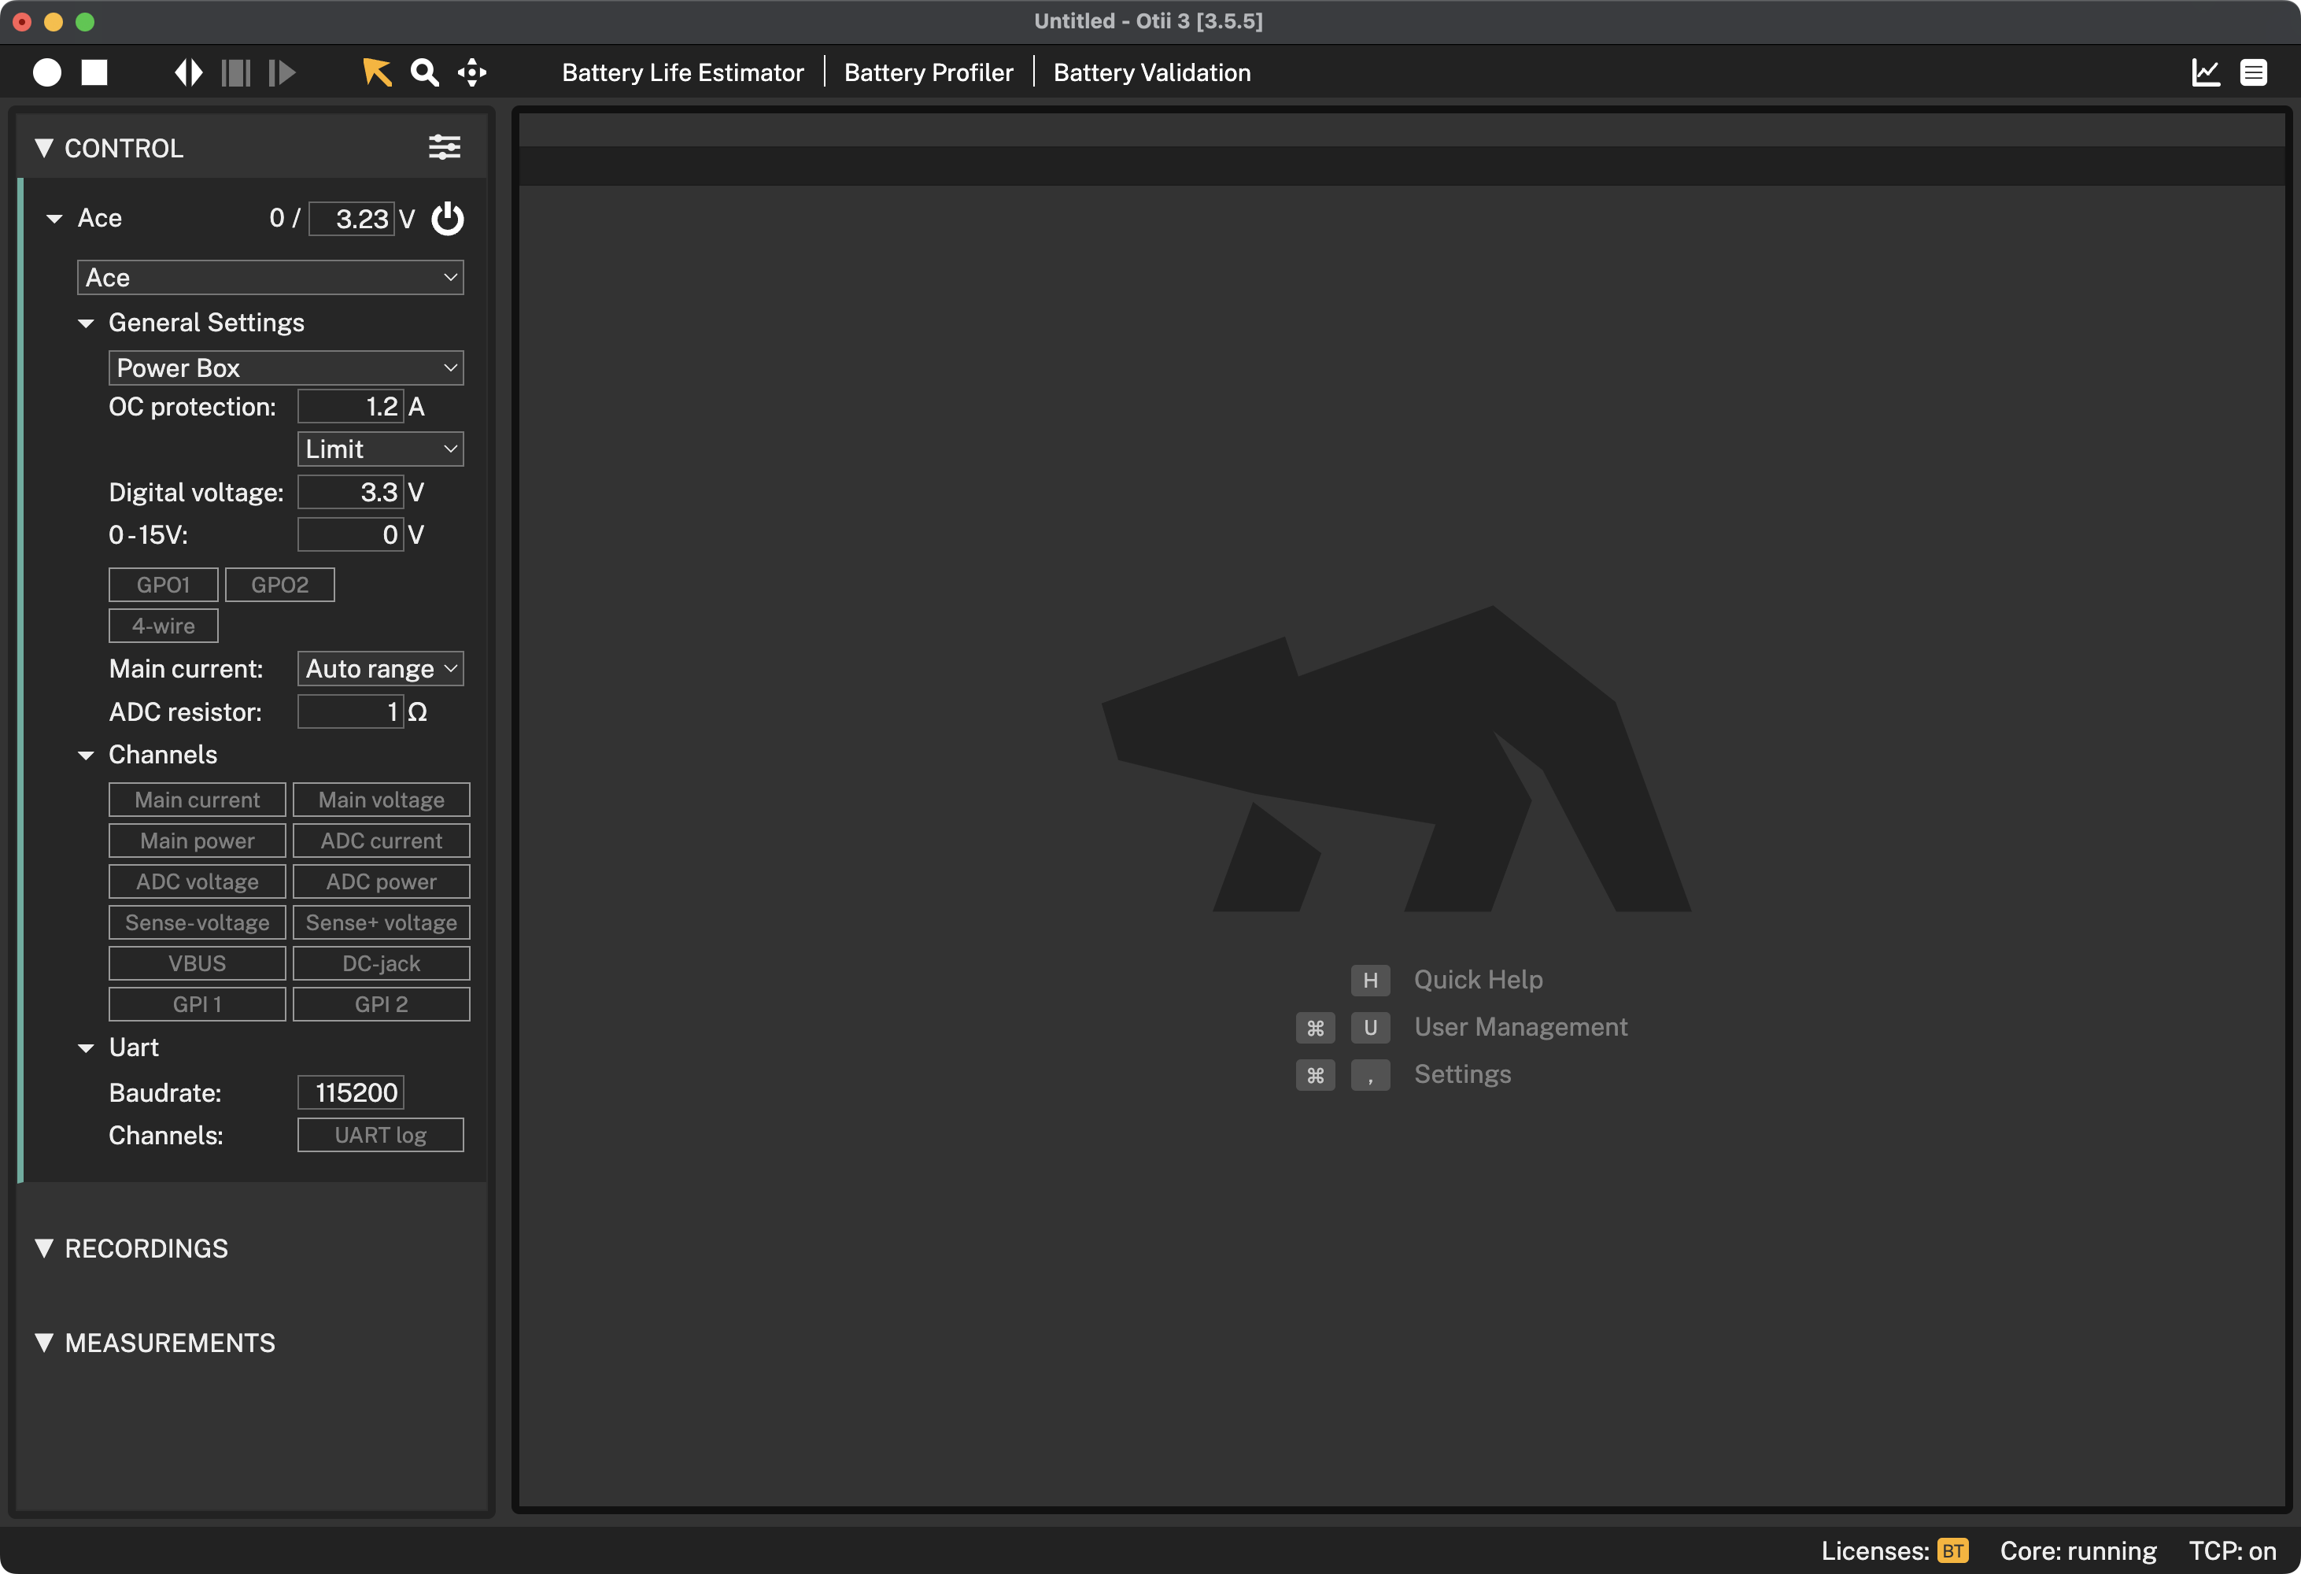Viewport: 2301px width, 1574px height.
Task: Stop recording with the square button
Action: 94,72
